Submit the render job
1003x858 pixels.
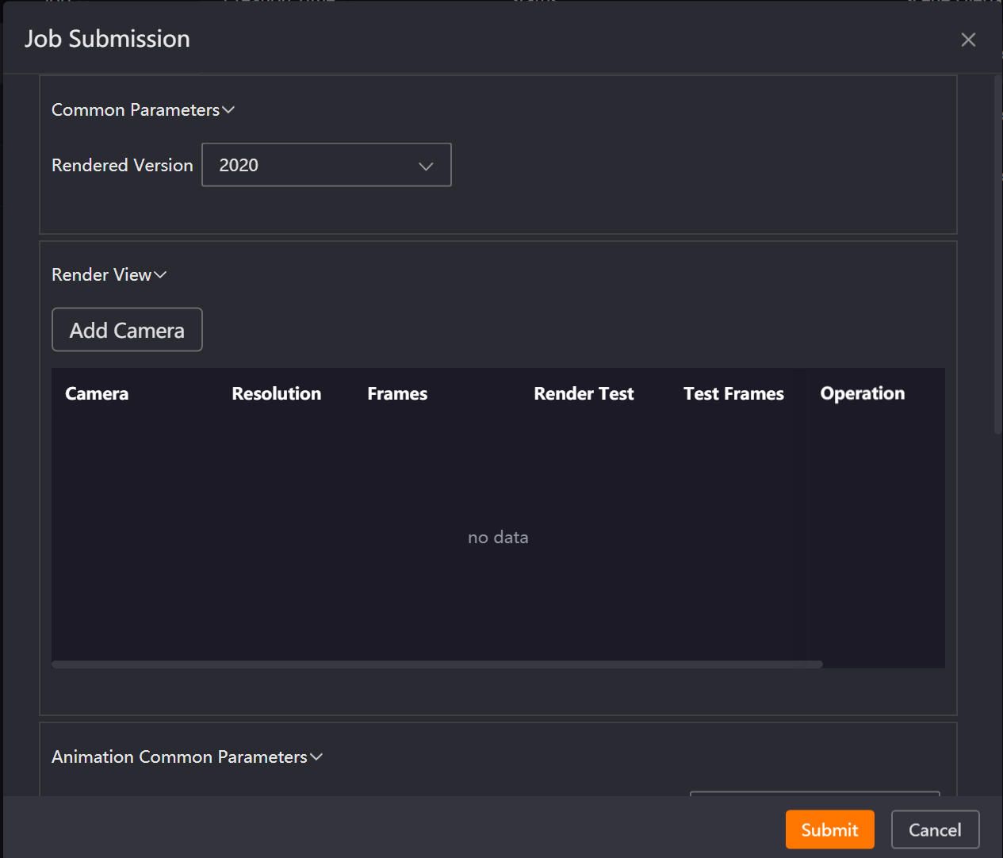(830, 829)
